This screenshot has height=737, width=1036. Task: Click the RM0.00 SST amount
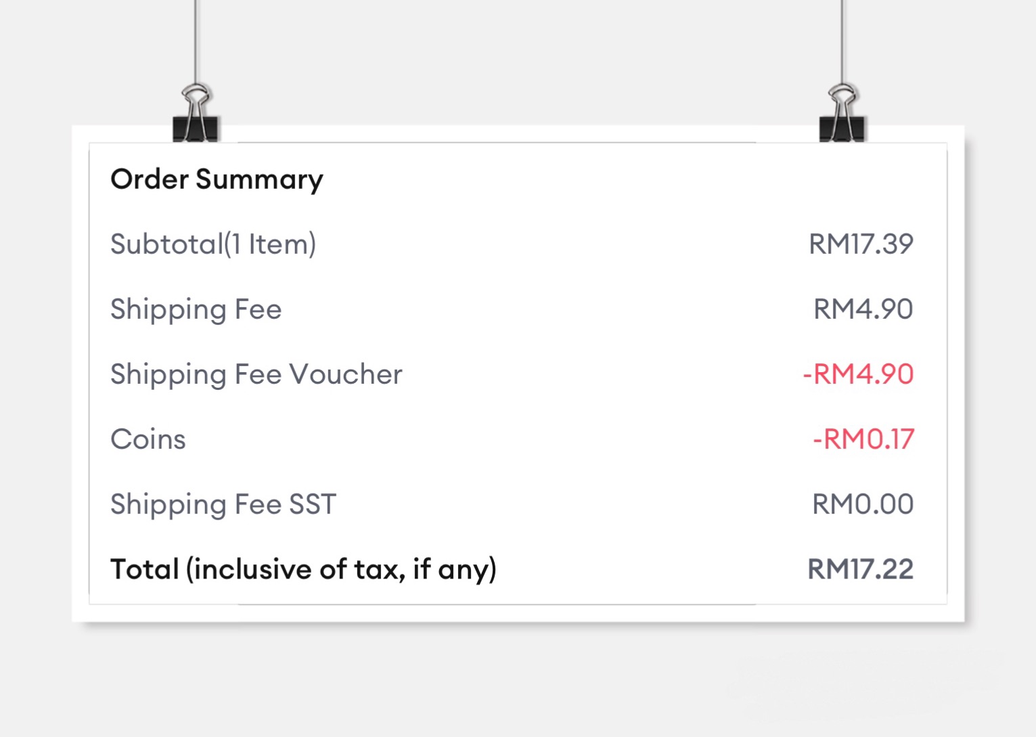[x=863, y=504]
